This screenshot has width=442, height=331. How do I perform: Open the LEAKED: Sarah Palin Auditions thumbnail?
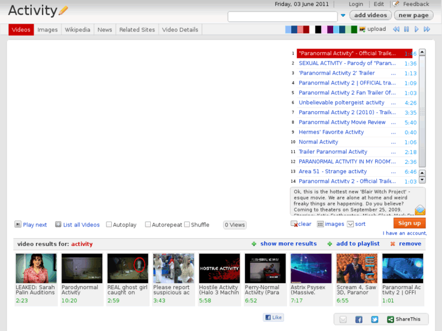pos(36,268)
